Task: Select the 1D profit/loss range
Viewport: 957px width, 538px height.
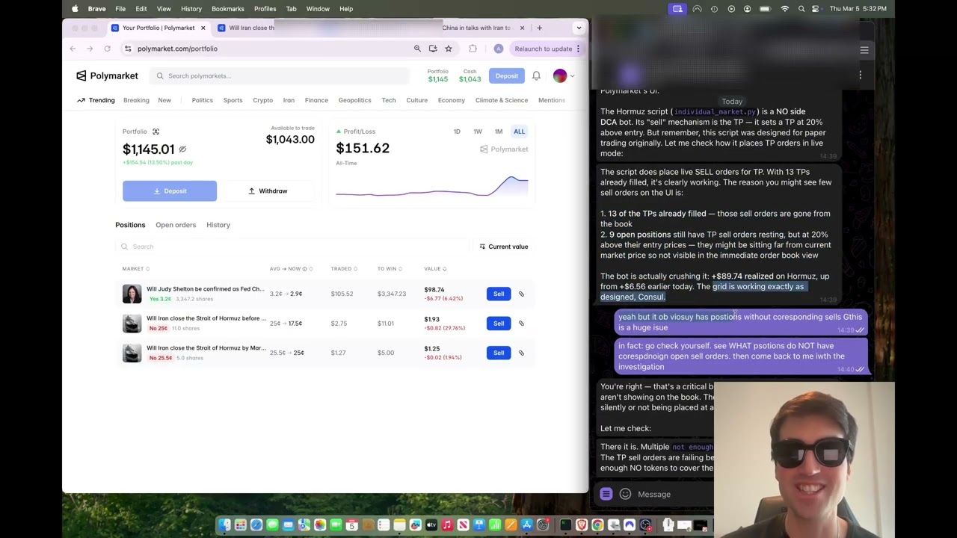Action: [x=457, y=132]
